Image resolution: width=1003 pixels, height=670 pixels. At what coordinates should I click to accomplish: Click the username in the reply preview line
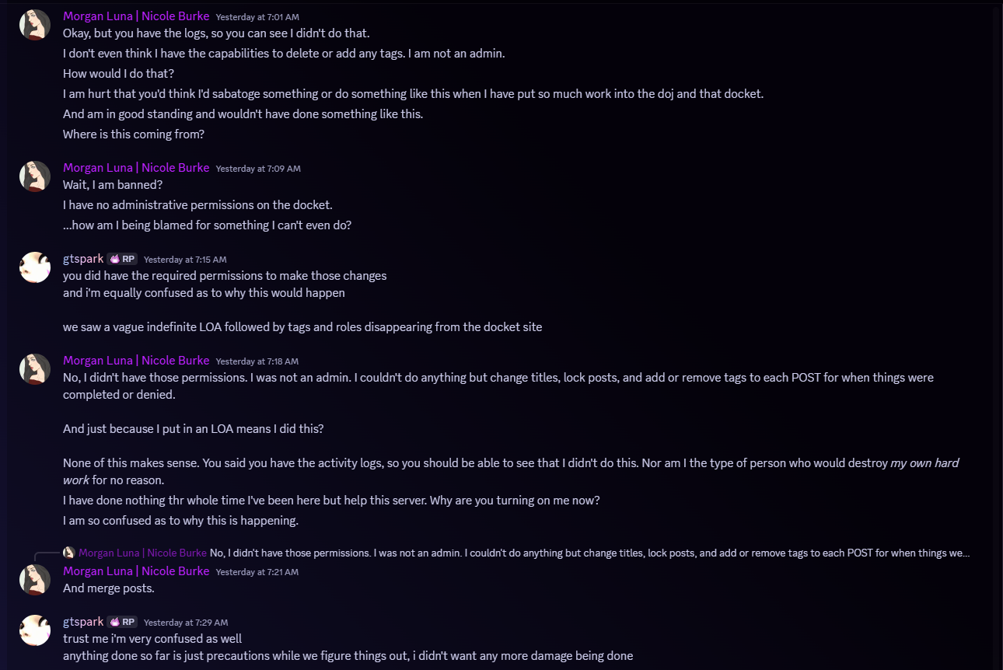click(142, 553)
